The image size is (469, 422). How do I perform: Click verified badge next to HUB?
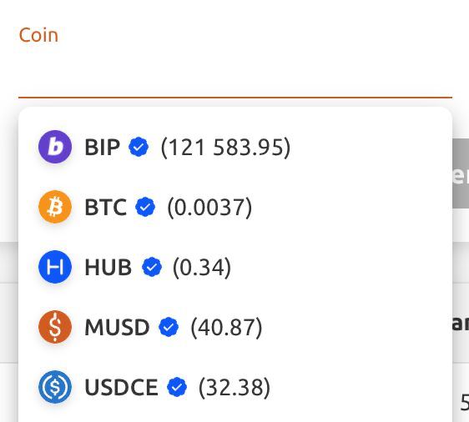(x=152, y=267)
